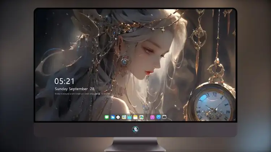Launch the Clock app from the dock
Screen dimensions: 271x152
(118, 117)
